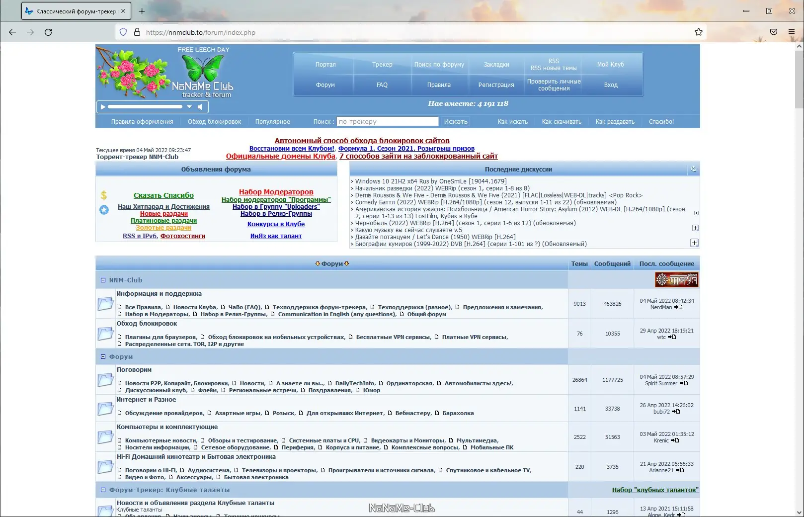Image resolution: width=804 pixels, height=517 pixels.
Task: Open a new browser tab
Action: point(142,11)
